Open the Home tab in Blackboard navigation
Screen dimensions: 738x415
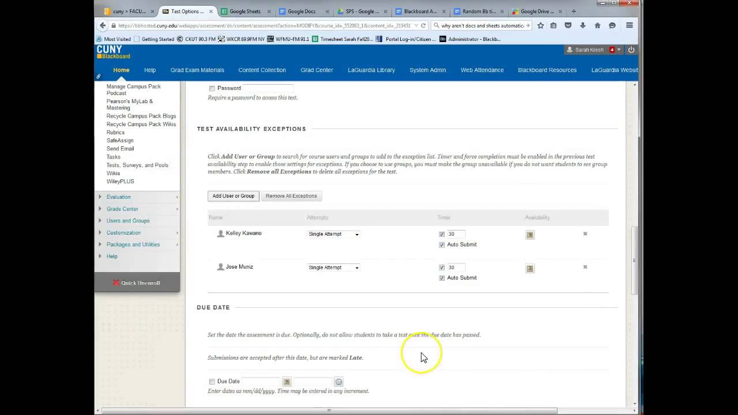121,70
